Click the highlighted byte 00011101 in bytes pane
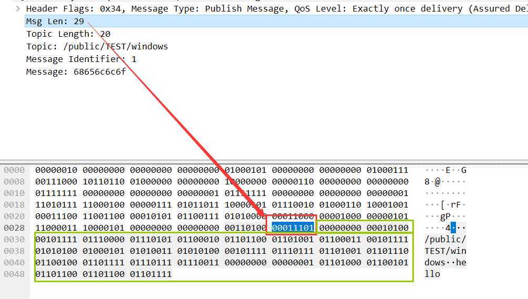 (292, 228)
